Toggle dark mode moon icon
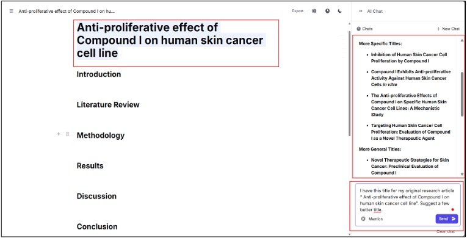 click(340, 11)
